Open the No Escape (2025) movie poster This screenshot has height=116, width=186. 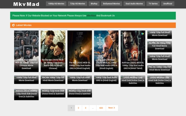(x=53, y=51)
